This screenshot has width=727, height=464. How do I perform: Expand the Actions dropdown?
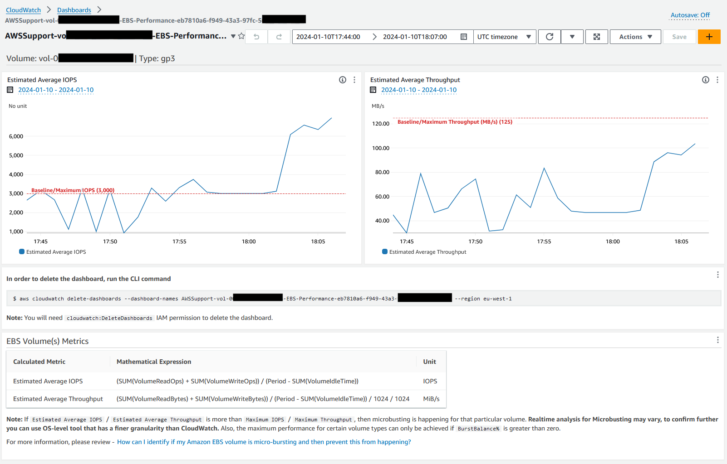click(x=635, y=36)
